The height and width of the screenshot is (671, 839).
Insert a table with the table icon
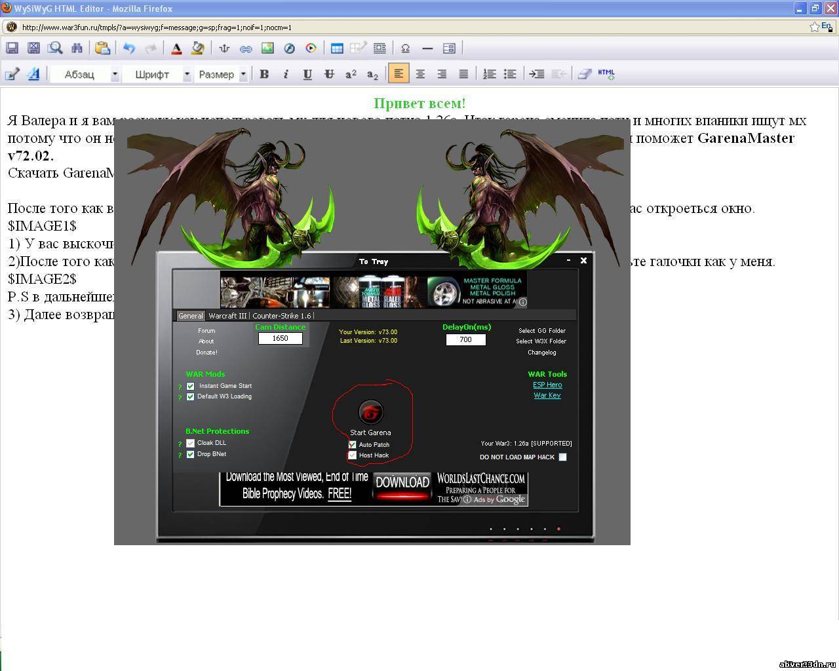click(x=337, y=48)
